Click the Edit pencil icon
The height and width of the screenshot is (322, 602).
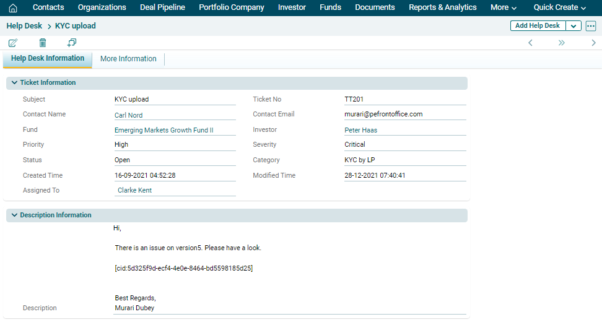[13, 43]
